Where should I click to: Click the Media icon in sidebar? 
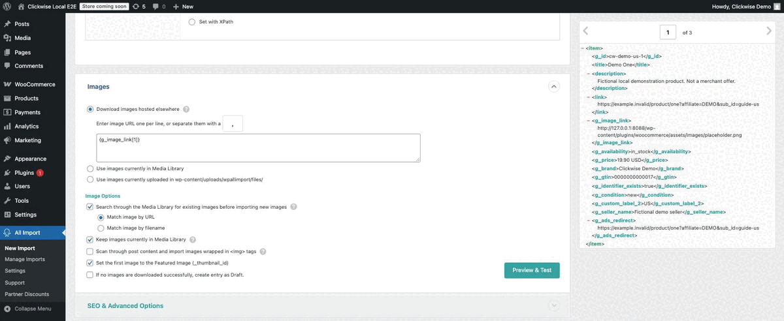7,38
